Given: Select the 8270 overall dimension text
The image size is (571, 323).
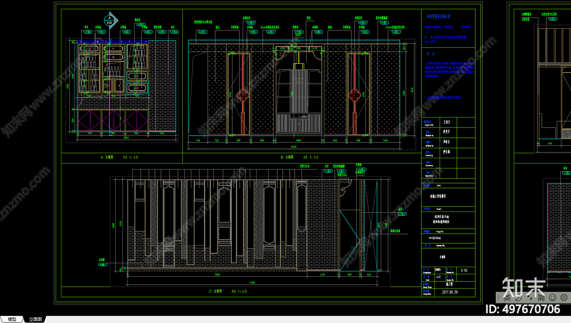Looking at the screenshot, I should [294, 147].
